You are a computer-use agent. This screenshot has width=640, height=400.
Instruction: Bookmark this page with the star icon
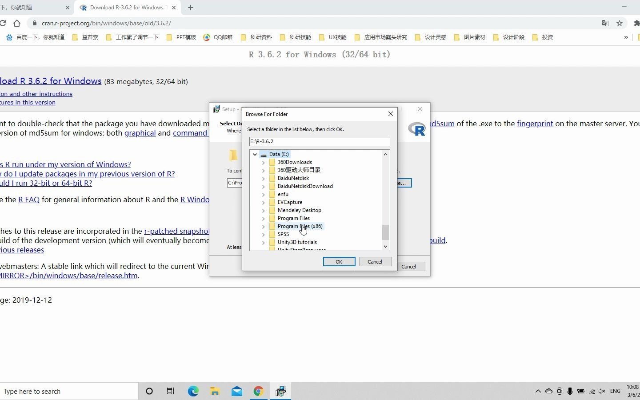click(620, 23)
